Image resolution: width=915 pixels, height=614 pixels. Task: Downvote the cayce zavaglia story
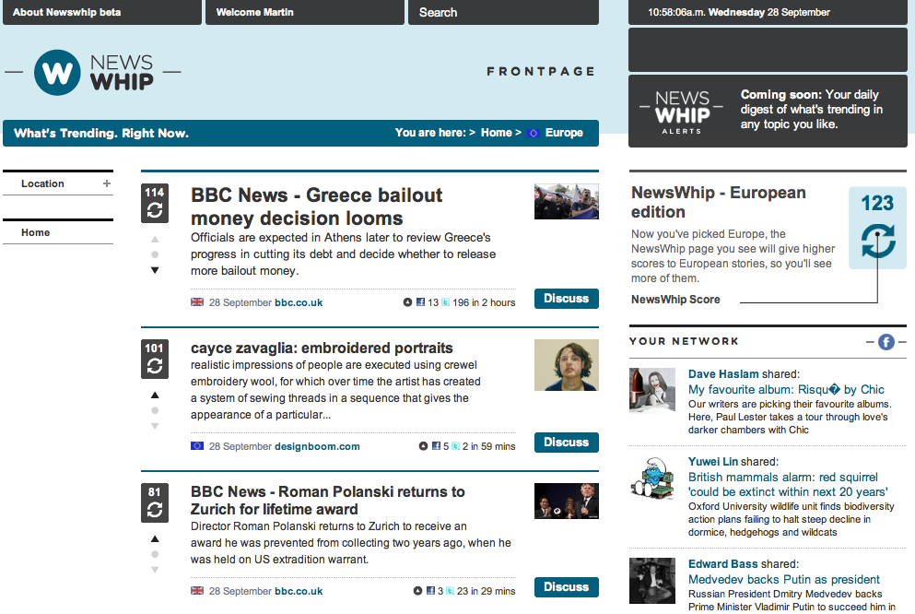tap(155, 426)
